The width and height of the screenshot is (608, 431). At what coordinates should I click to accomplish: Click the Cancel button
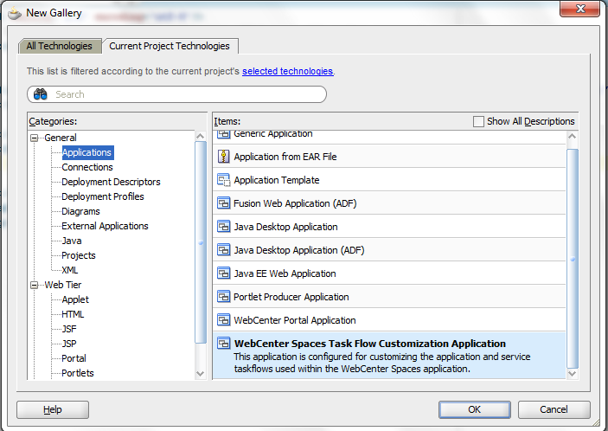click(554, 409)
